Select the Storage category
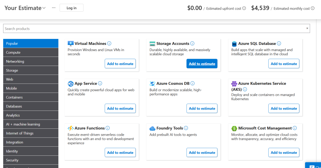 click(31, 70)
